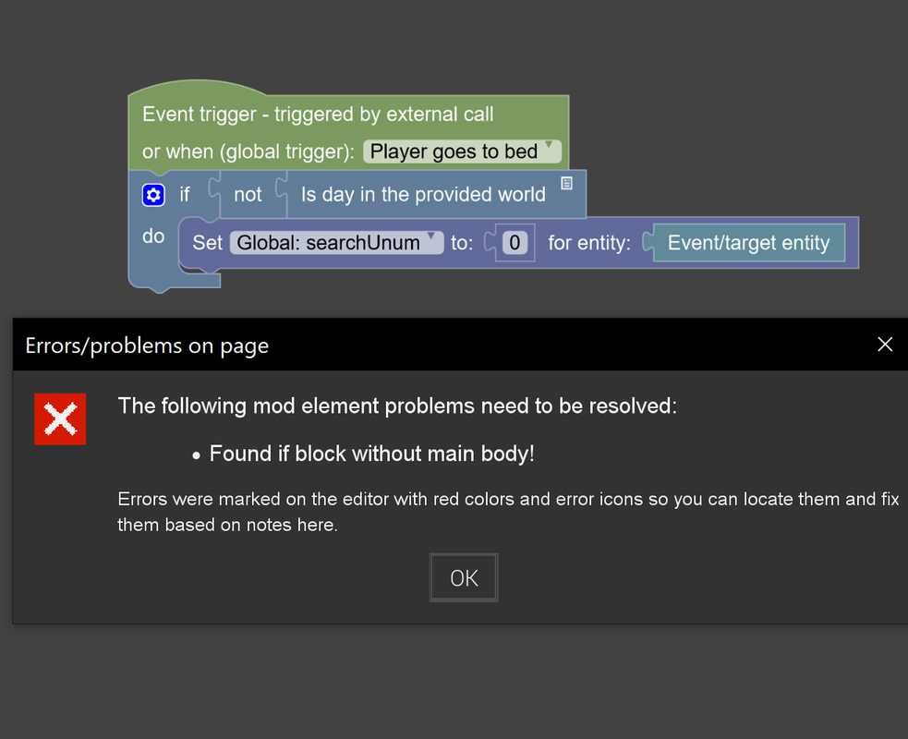Click the OK button
The image size is (908, 739).
[x=464, y=578]
